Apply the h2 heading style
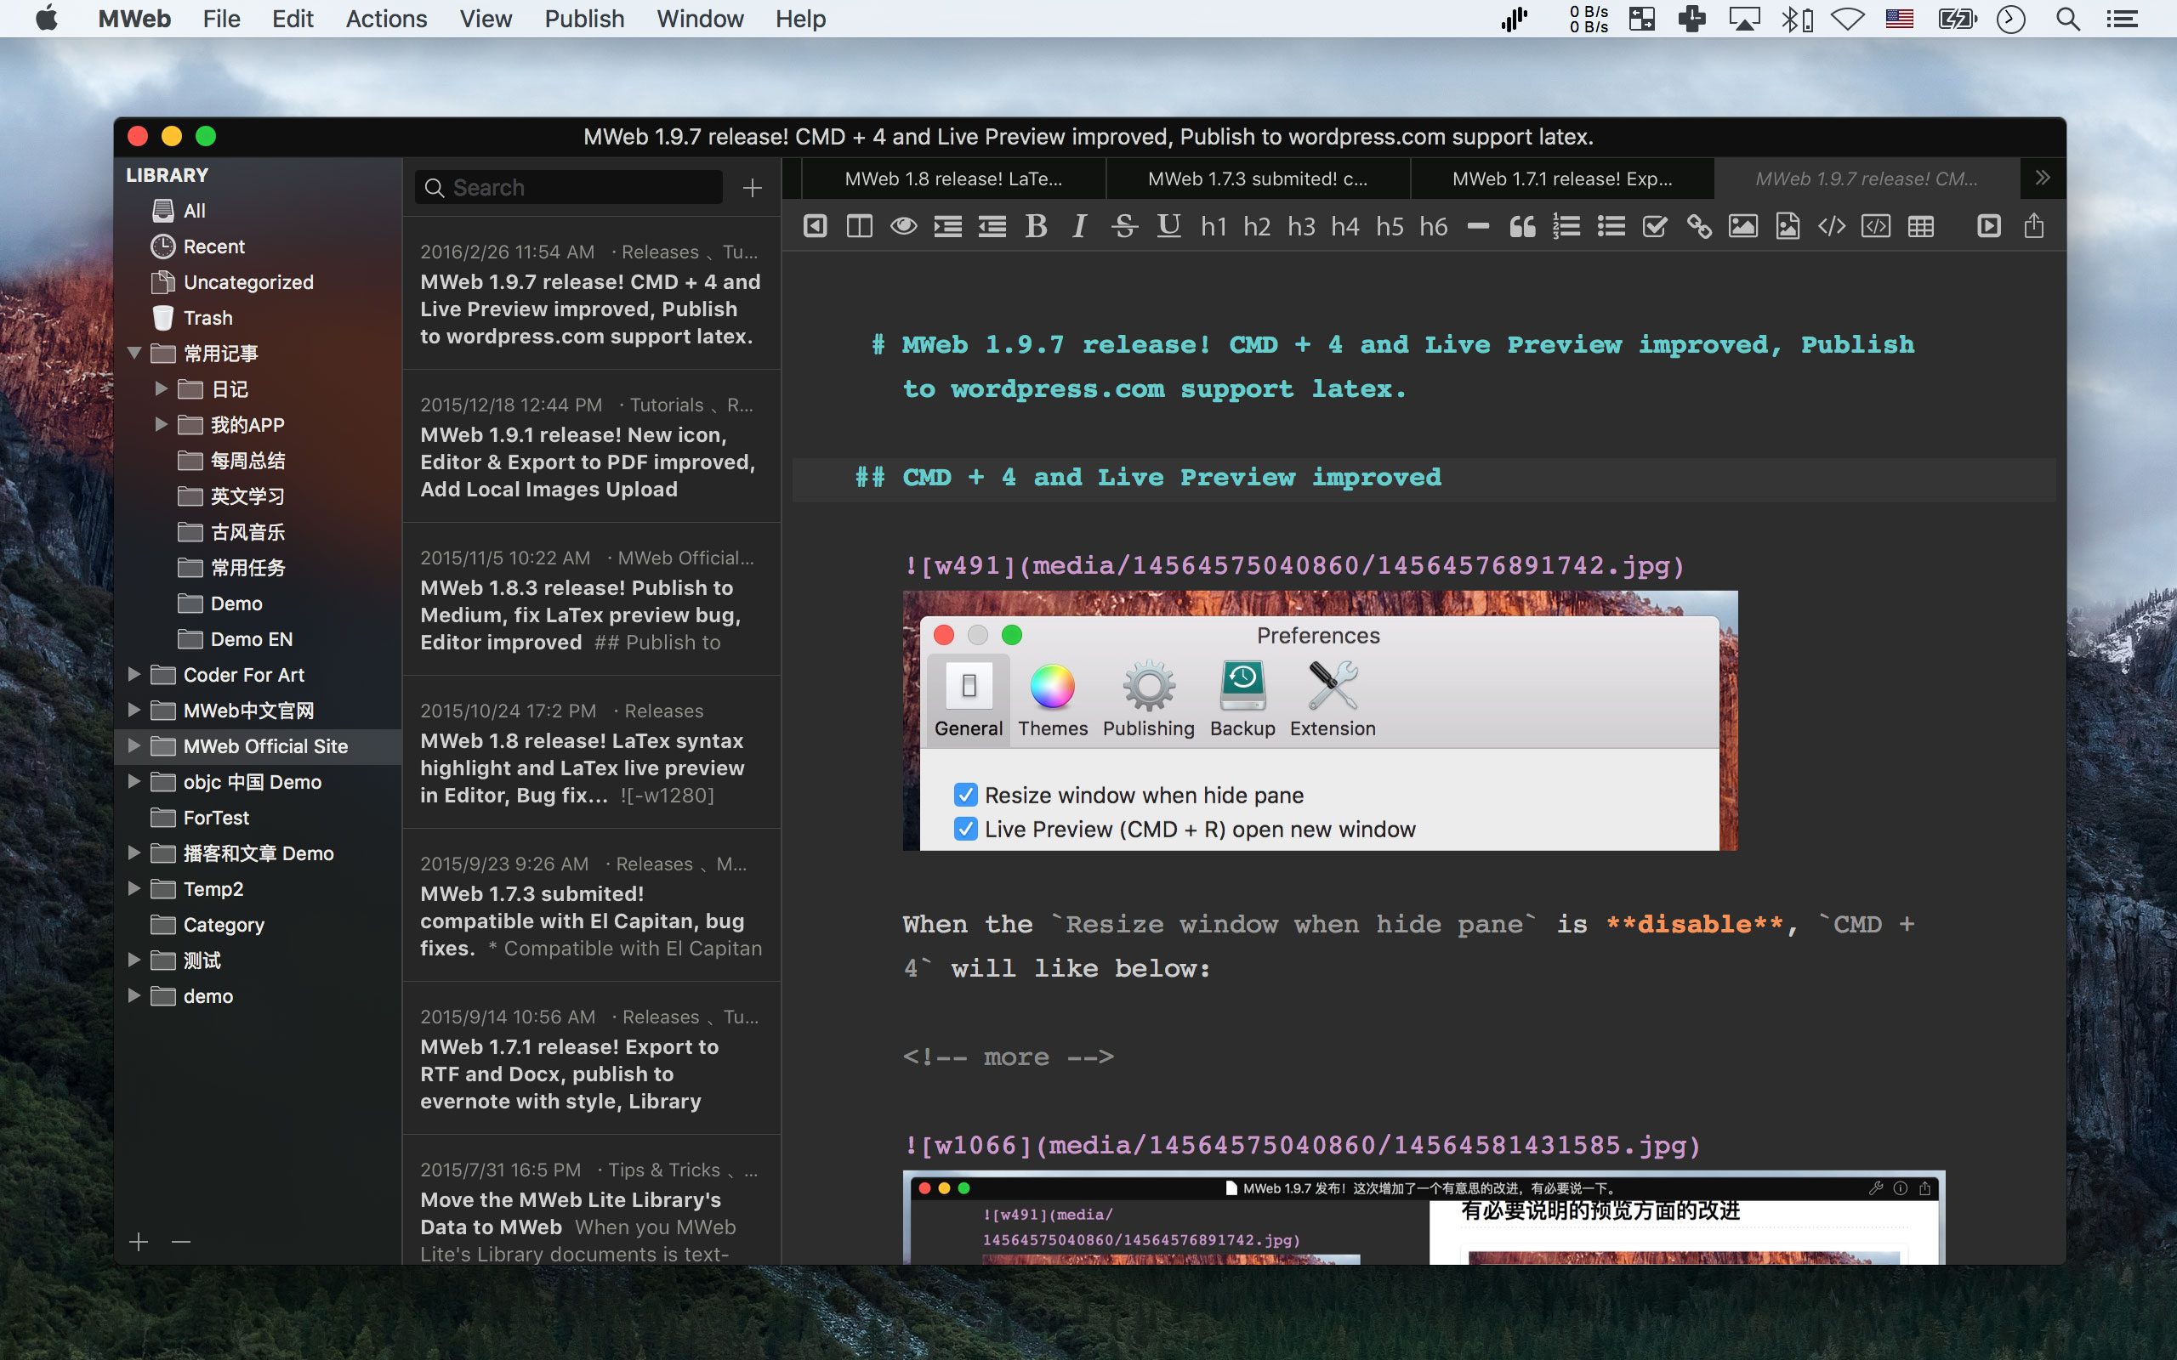The image size is (2177, 1360). pos(1257,226)
